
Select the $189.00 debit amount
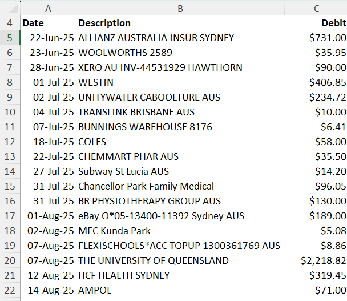(x=316, y=216)
